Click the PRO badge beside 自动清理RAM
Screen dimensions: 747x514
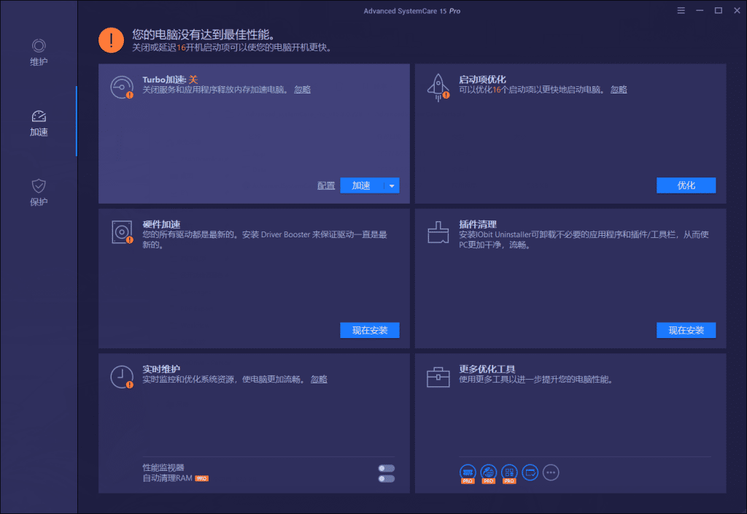tap(201, 479)
